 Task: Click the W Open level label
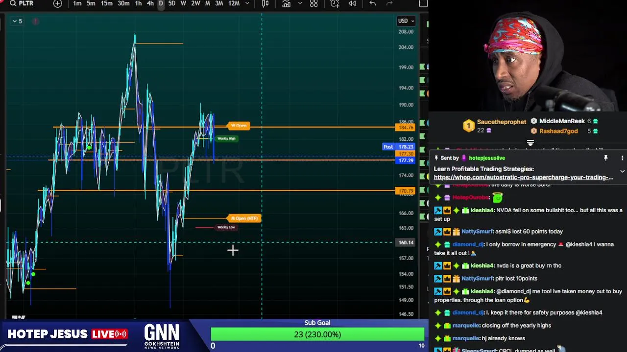point(239,126)
